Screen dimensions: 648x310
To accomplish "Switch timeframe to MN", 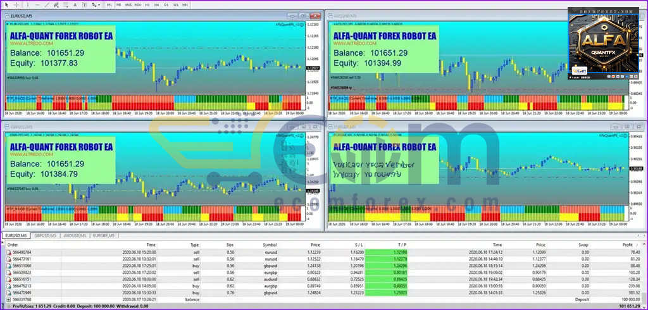I will (x=185, y=5).
